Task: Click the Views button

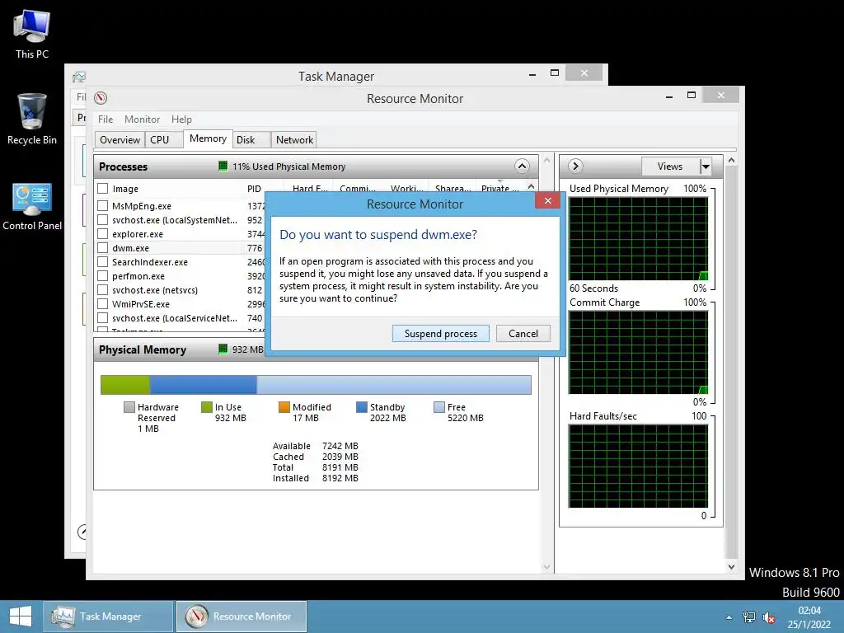Action: click(670, 166)
